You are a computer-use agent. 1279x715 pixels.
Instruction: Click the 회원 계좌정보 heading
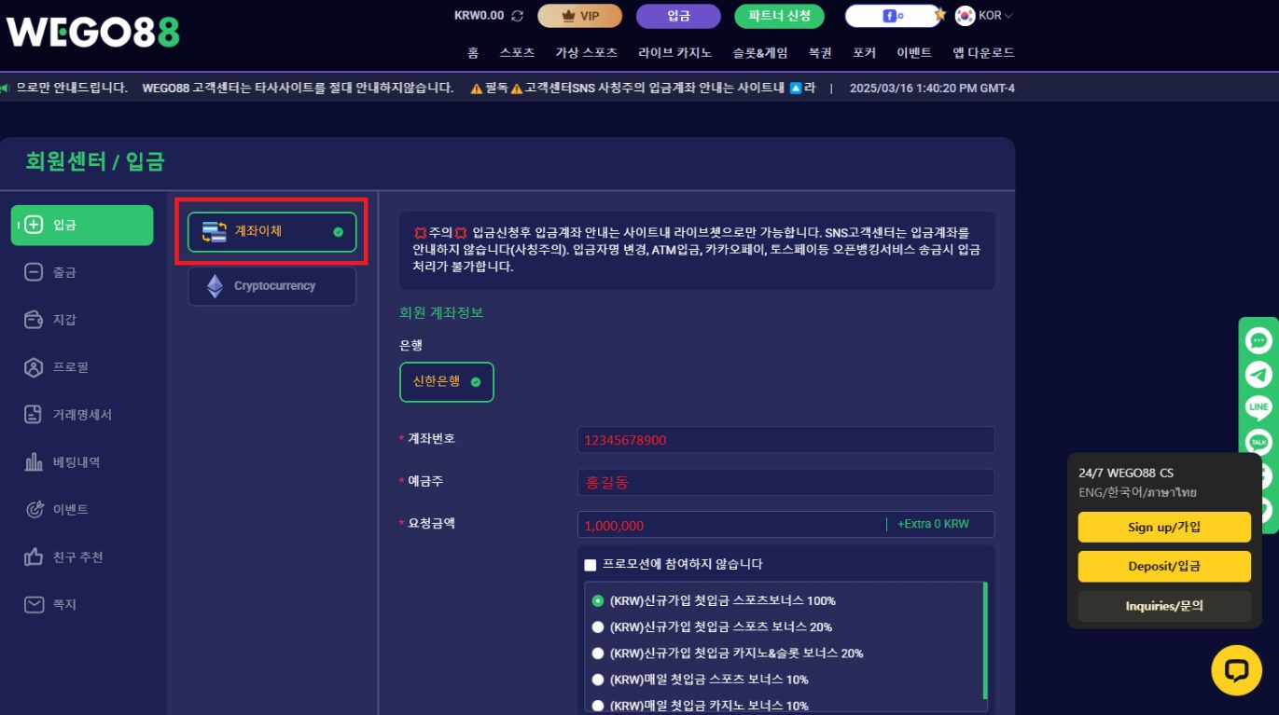click(441, 312)
